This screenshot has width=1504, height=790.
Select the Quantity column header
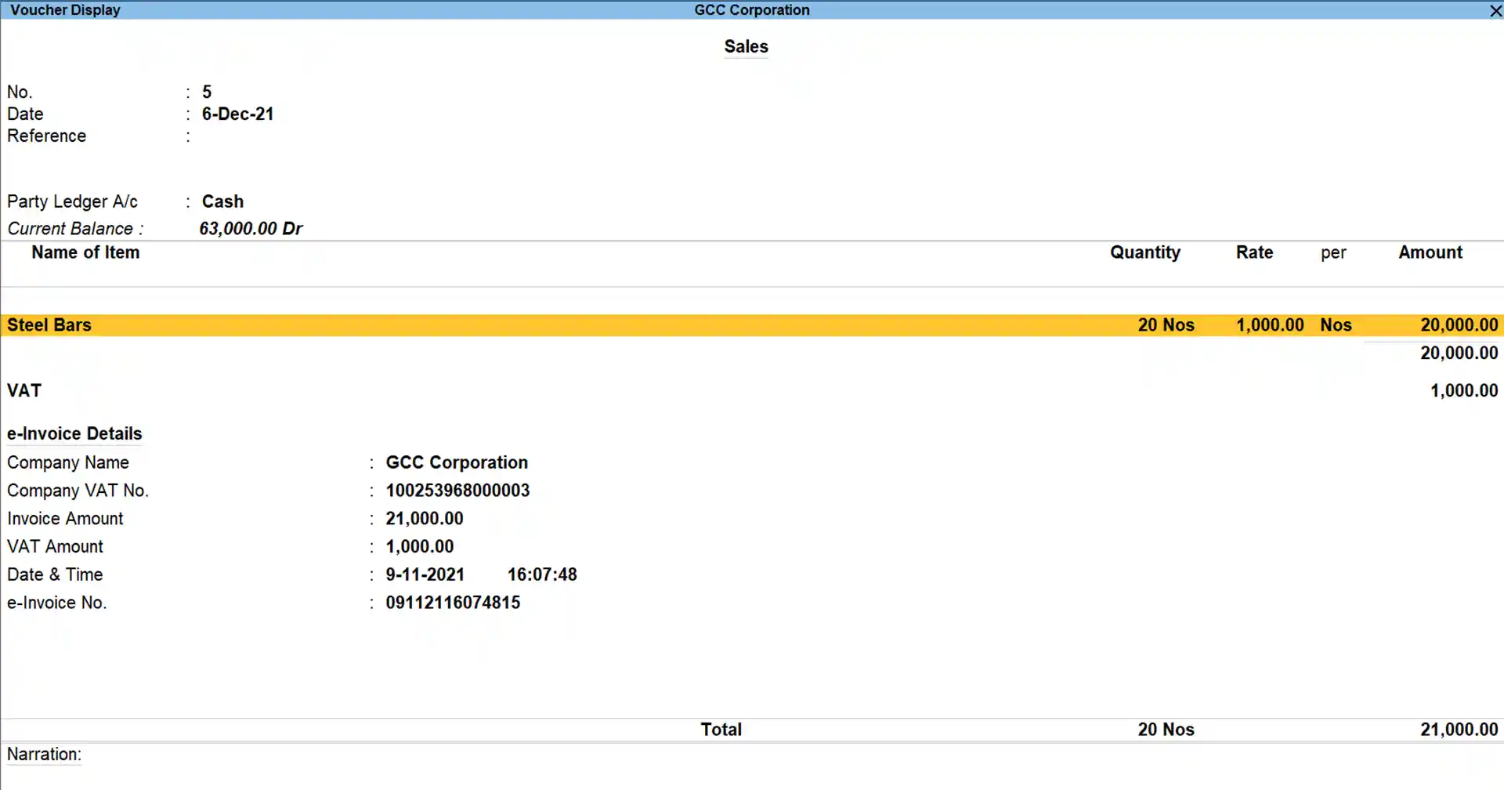[x=1145, y=252]
